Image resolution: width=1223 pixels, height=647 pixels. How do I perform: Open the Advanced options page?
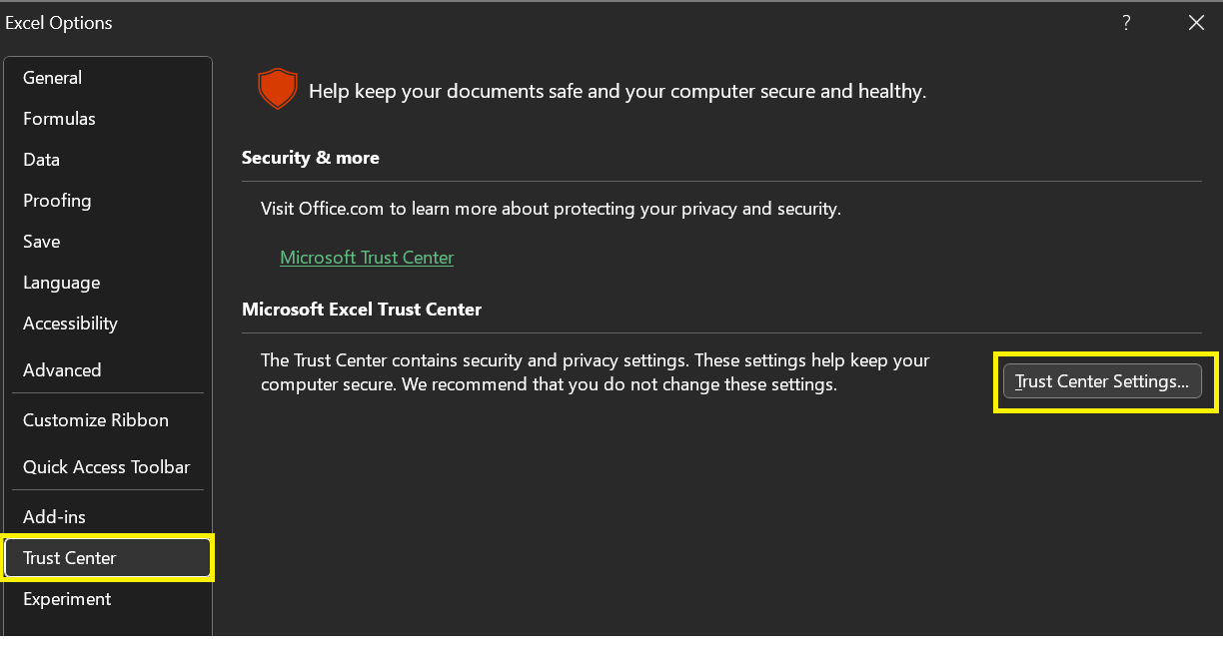click(x=62, y=369)
